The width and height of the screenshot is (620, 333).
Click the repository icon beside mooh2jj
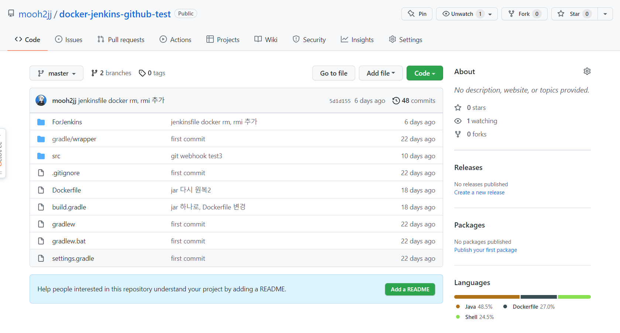tap(11, 14)
